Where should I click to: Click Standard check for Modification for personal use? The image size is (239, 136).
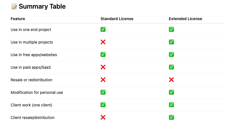103,92
